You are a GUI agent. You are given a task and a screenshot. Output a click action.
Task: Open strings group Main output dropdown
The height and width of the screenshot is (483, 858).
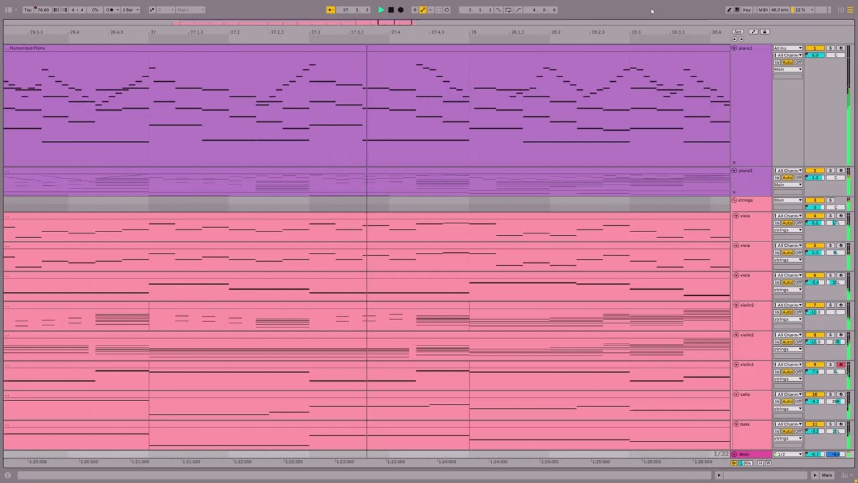click(788, 200)
